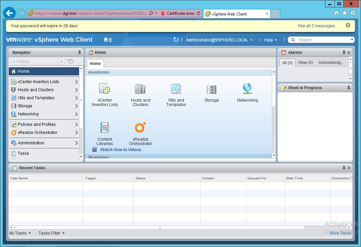Image resolution: width=361 pixels, height=247 pixels.
Task: Open More Tasks link
Action: [x=340, y=233]
